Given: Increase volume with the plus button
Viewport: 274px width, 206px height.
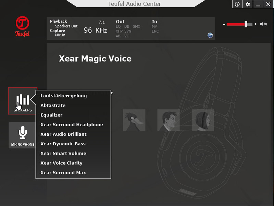Looking at the screenshot, I should click(256, 24).
